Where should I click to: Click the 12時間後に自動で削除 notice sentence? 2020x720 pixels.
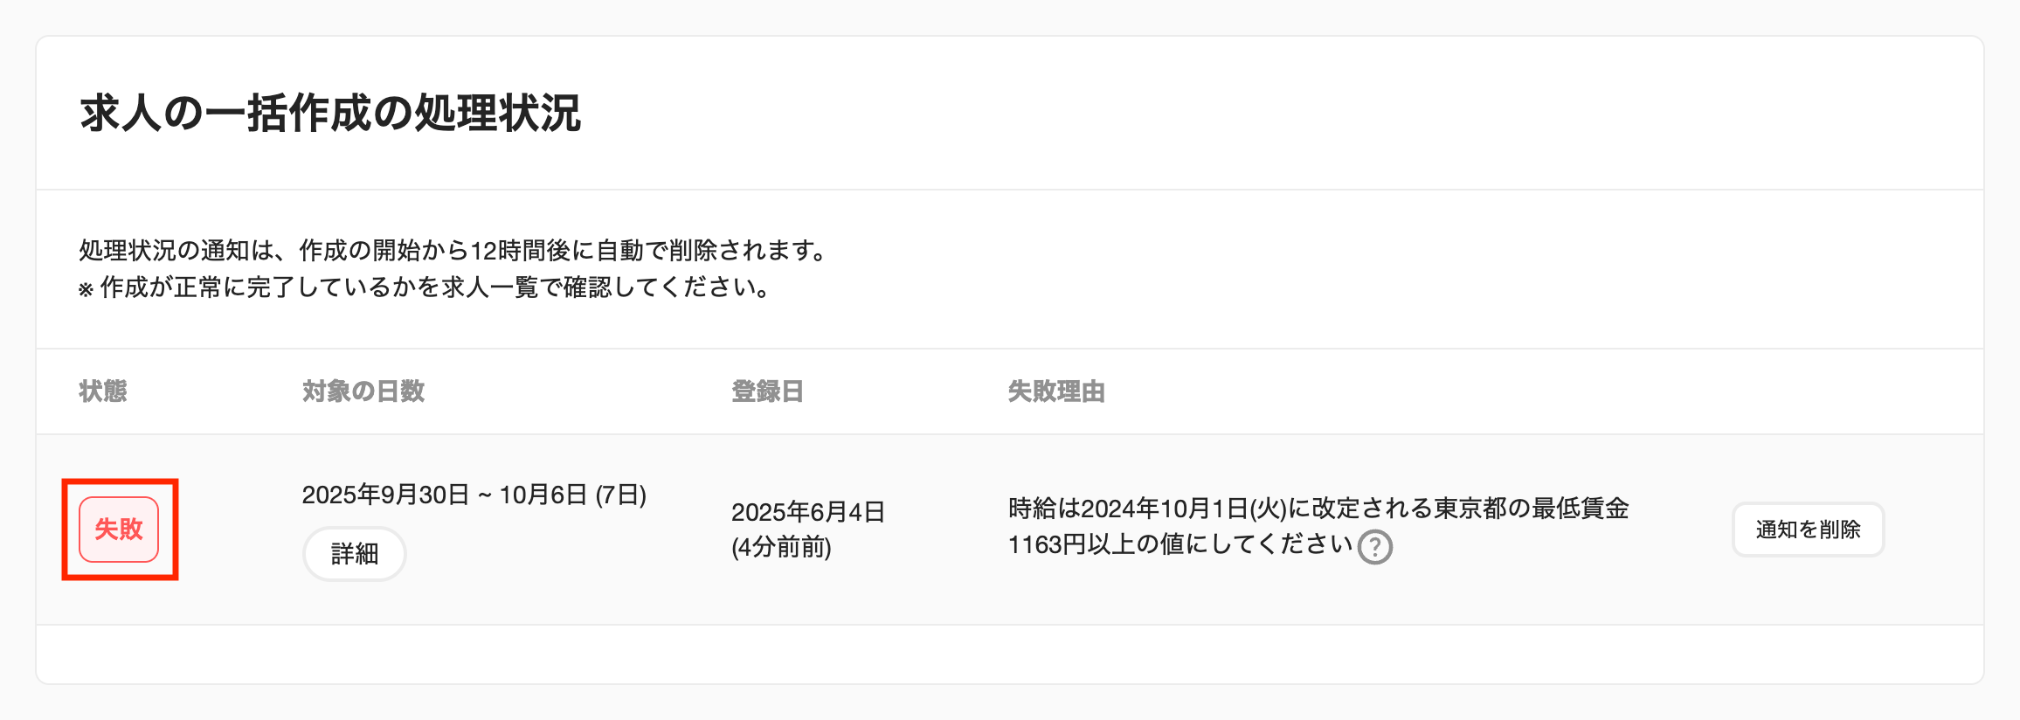tap(453, 251)
